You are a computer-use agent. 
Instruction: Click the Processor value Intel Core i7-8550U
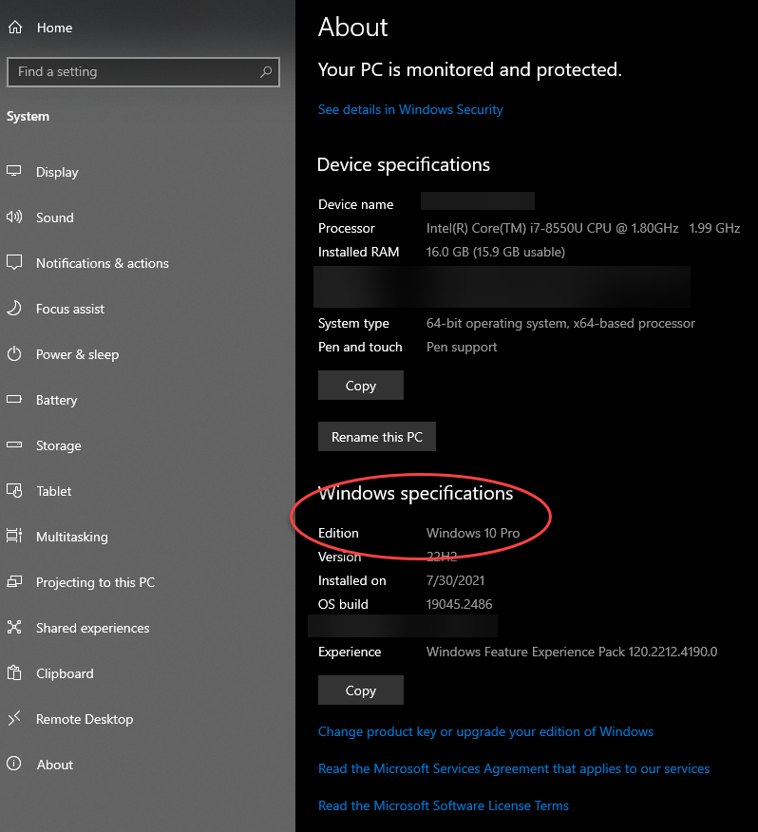pyautogui.click(x=583, y=228)
